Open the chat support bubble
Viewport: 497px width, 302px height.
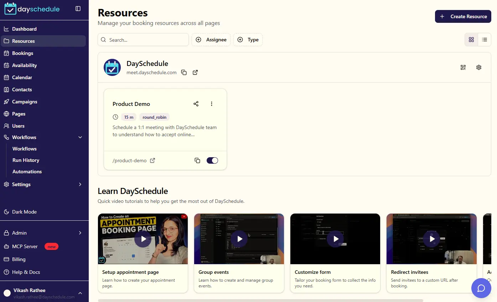481,288
